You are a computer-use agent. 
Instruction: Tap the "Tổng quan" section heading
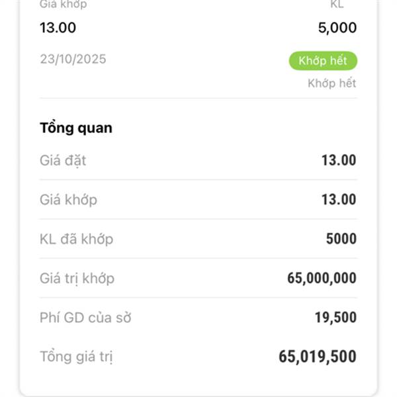tap(76, 128)
